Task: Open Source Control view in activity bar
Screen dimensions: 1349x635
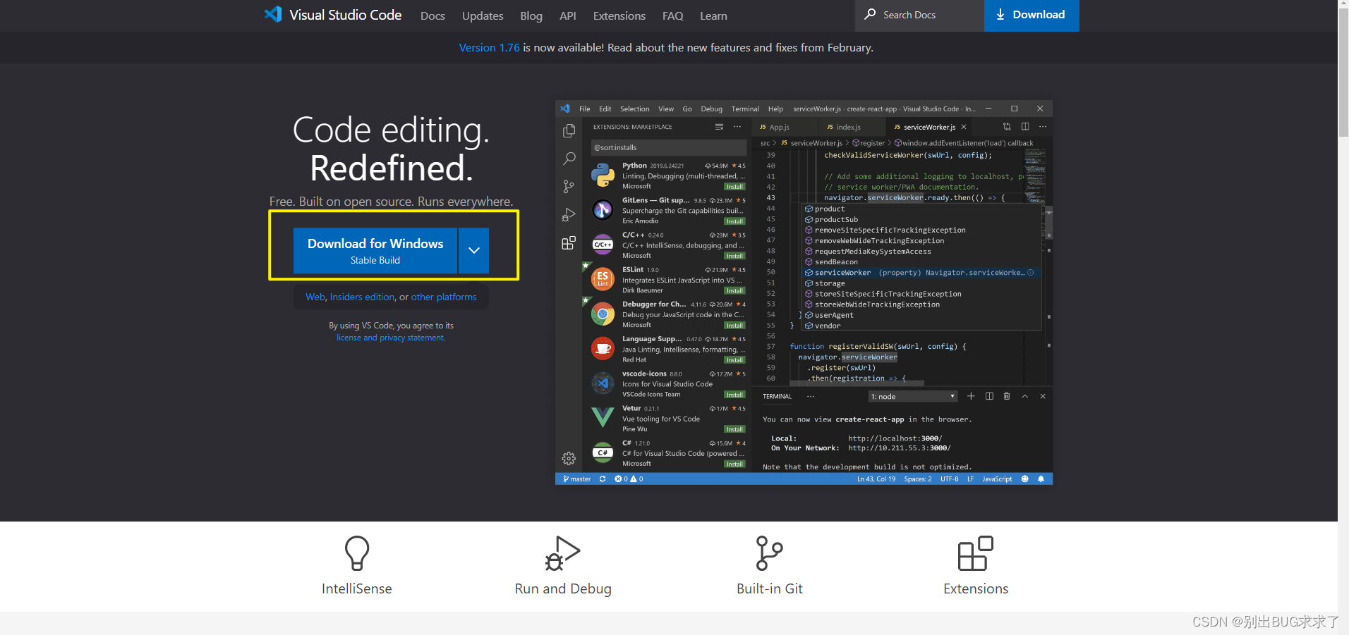Action: (x=569, y=186)
